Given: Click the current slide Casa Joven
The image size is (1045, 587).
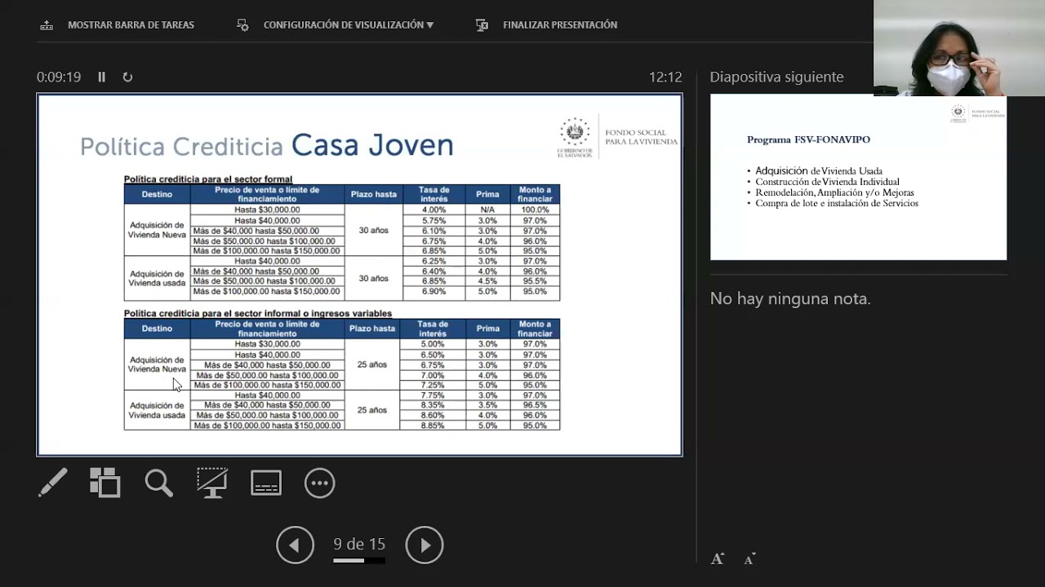Looking at the screenshot, I should 359,275.
